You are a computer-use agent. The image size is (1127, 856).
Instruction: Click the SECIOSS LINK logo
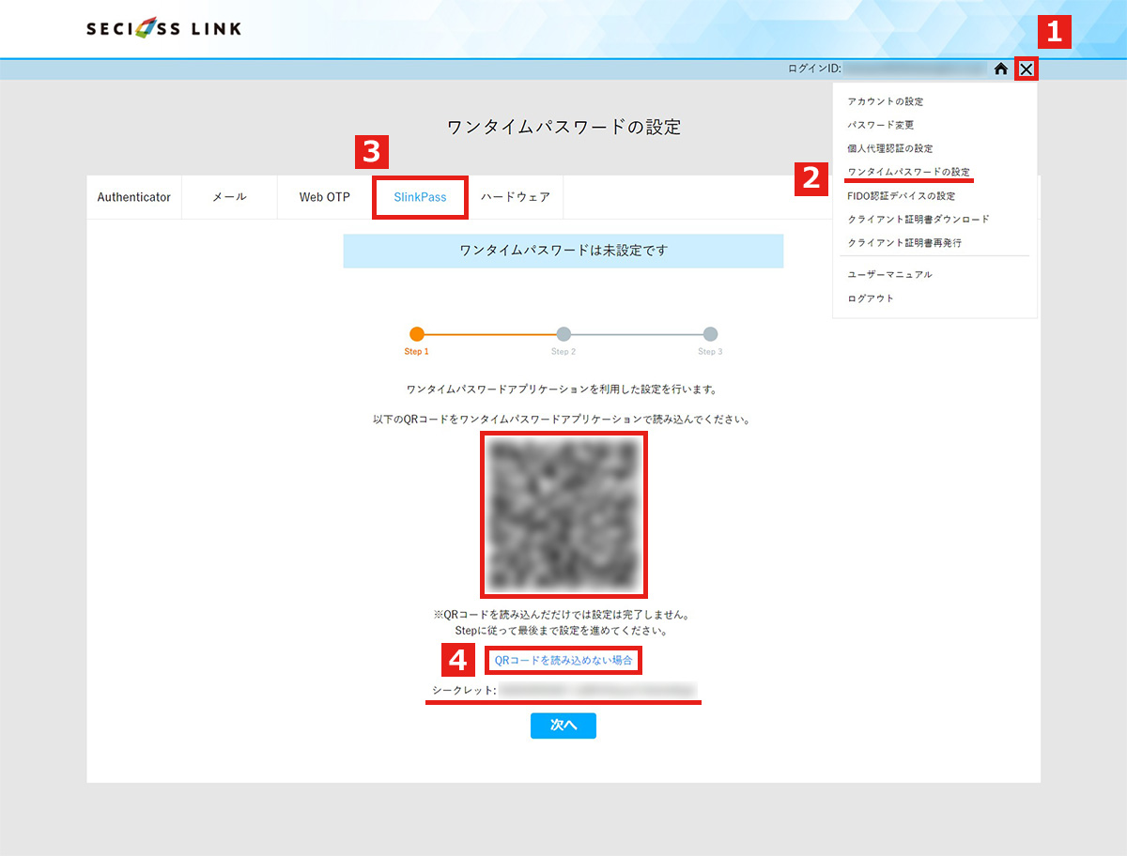163,29
